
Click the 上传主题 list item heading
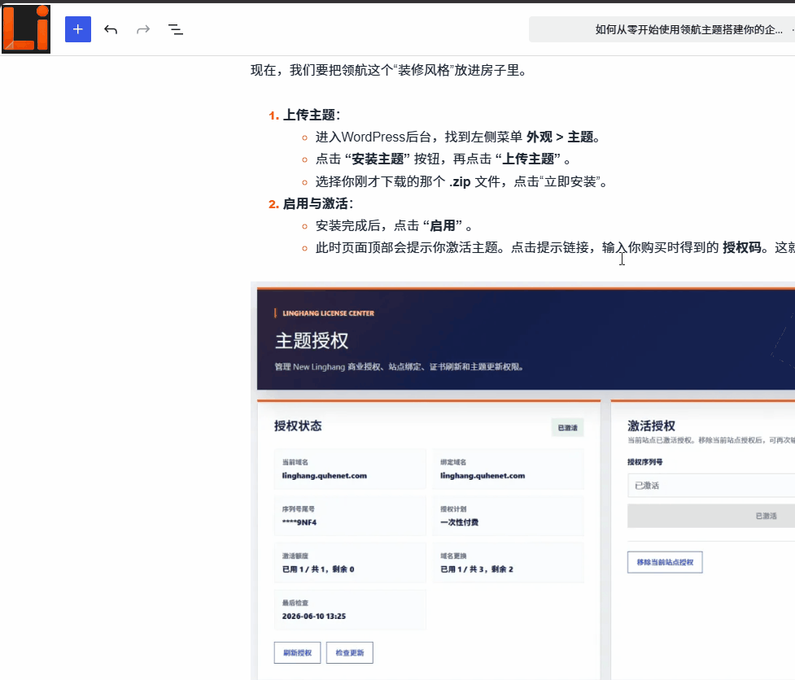point(312,115)
